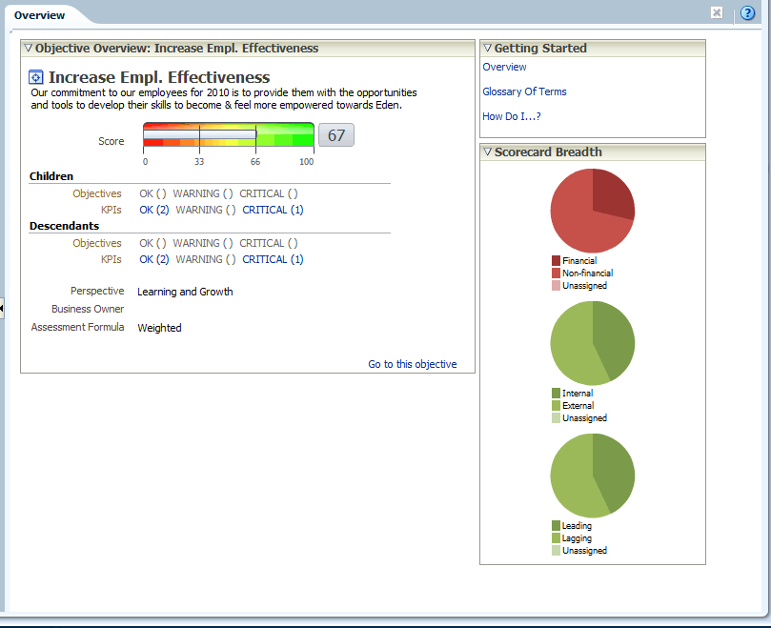Select the Overview tab

[x=40, y=15]
